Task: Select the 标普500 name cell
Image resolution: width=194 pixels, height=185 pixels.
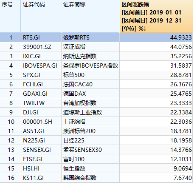Action: [x=90, y=75]
